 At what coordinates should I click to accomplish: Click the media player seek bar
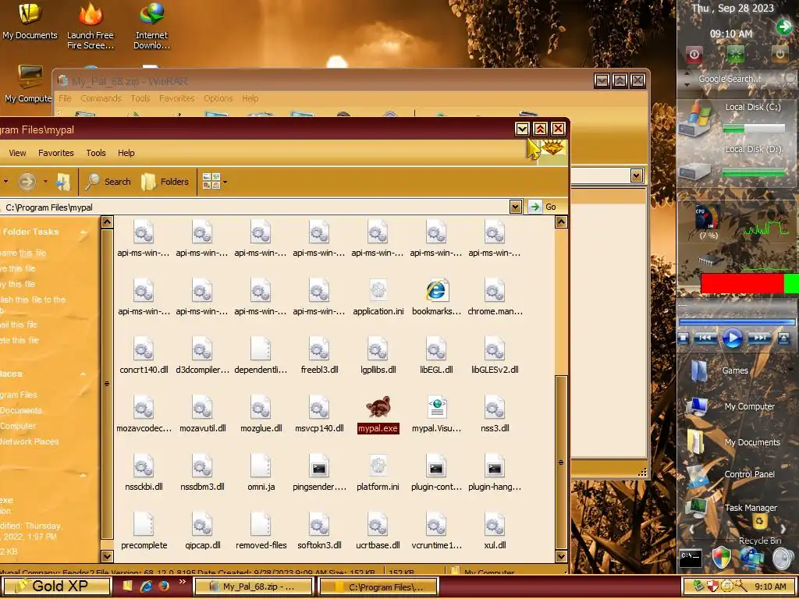tap(737, 322)
